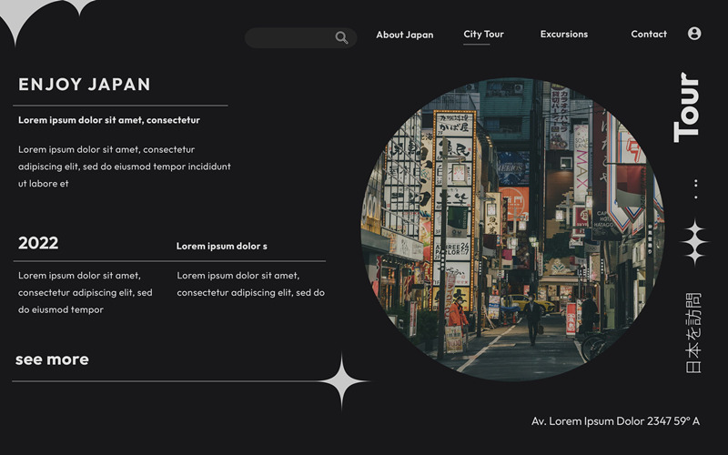Click the large four-point star near see more
Viewport: 728px width, 455px height.
(342, 381)
